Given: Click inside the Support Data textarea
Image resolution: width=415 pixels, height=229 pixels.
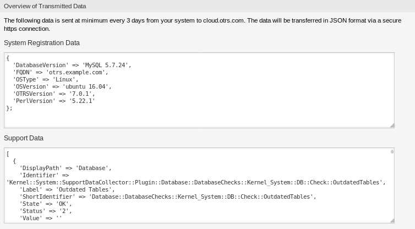Looking at the screenshot, I should [199, 186].
